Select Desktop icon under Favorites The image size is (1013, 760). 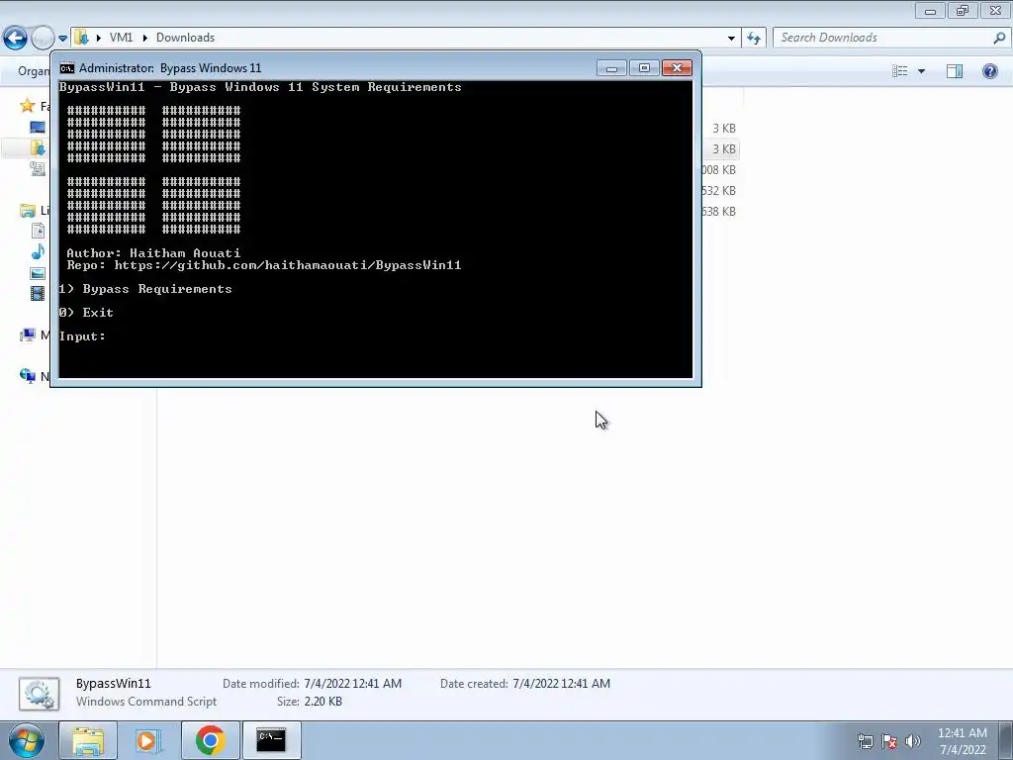pyautogui.click(x=38, y=128)
